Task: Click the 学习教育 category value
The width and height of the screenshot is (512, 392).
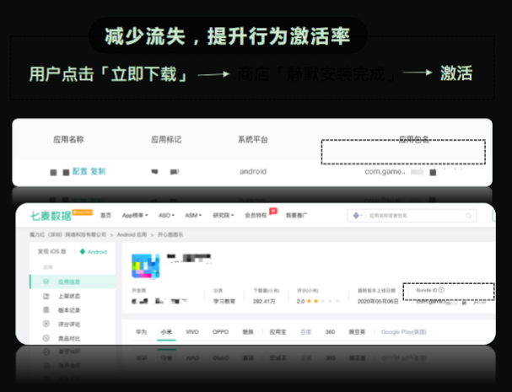Action: click(x=224, y=301)
